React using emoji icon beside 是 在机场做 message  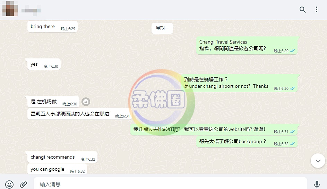click(86, 102)
